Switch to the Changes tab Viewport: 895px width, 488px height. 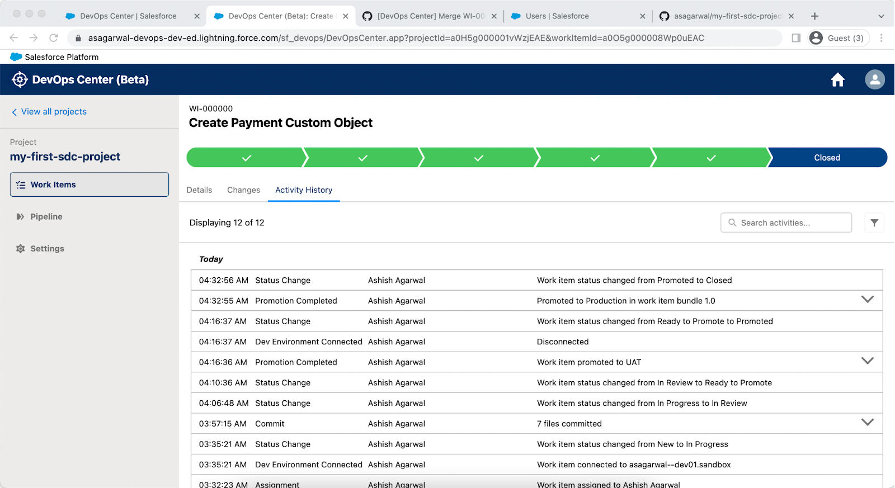pos(243,190)
